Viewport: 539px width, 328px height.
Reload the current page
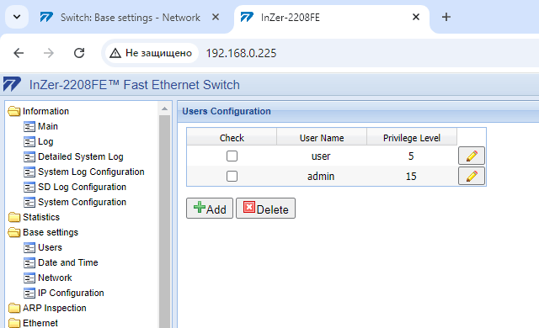pyautogui.click(x=79, y=53)
